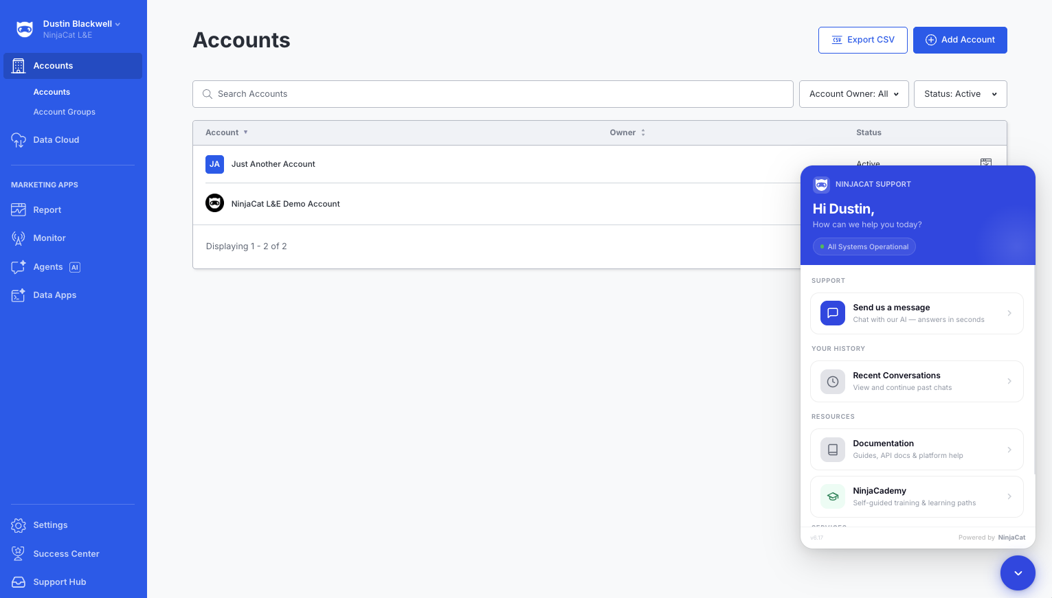The height and width of the screenshot is (598, 1052).
Task: Click the Success Center award icon
Action: (x=19, y=554)
